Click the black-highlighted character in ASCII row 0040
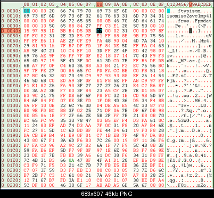Screen dimensions: 214x198 click(191, 31)
